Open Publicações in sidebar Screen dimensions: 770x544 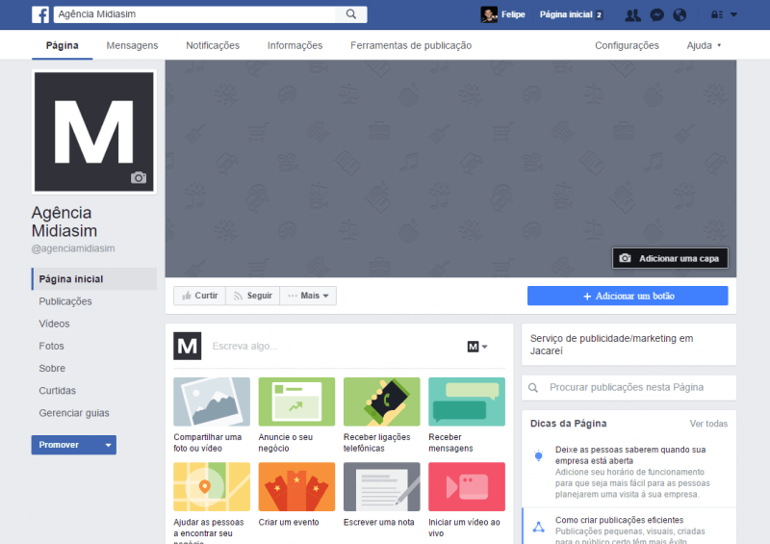pos(65,301)
